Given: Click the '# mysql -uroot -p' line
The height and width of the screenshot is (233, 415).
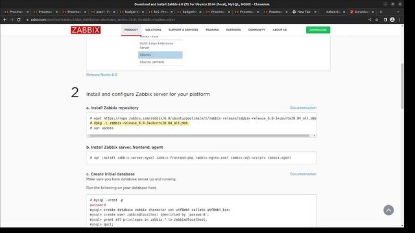Looking at the screenshot, I should click(106, 200).
